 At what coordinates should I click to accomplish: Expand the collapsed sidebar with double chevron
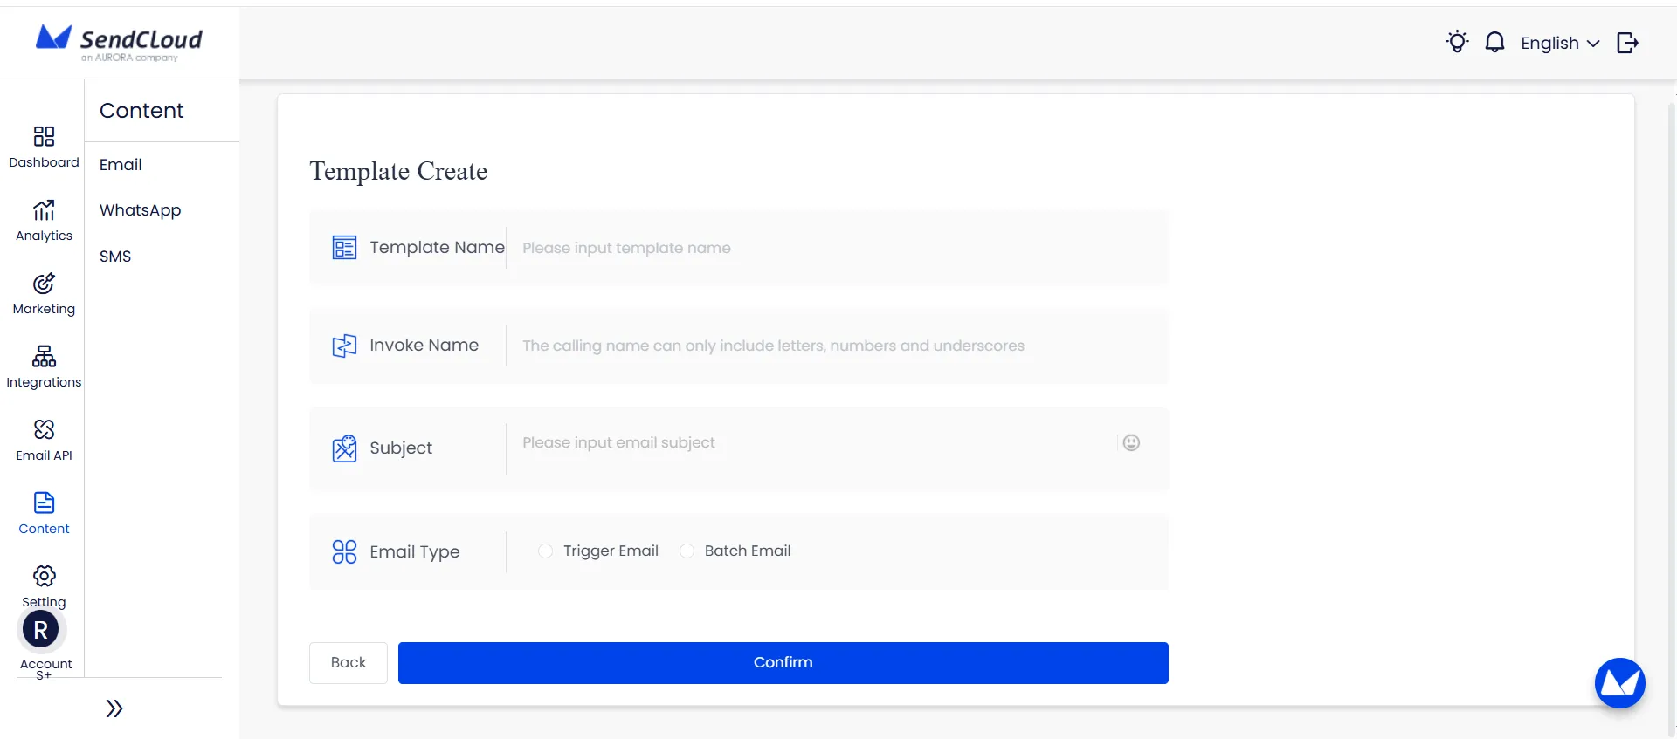(114, 708)
